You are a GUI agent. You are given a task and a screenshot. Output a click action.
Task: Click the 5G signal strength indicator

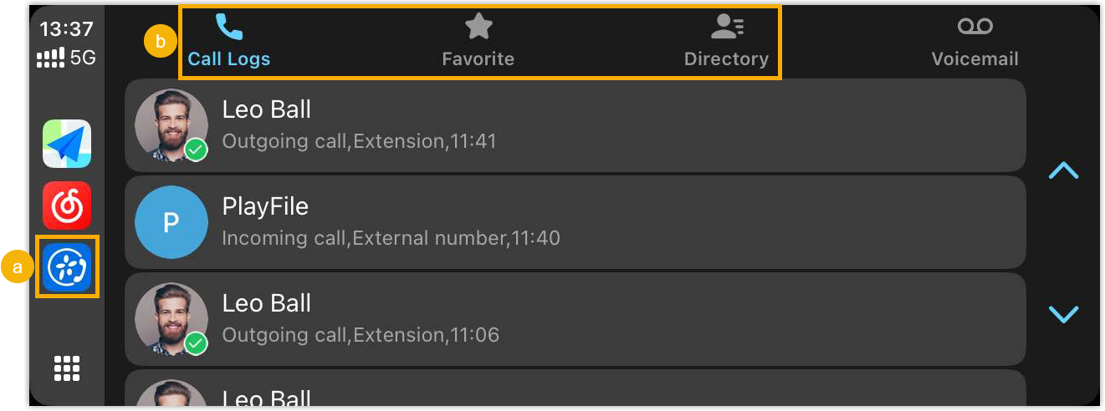pos(67,58)
